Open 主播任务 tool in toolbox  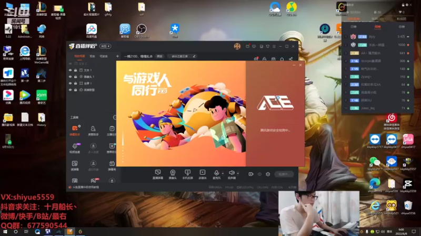point(112,131)
